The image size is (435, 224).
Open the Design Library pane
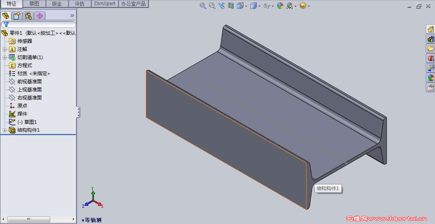click(431, 39)
